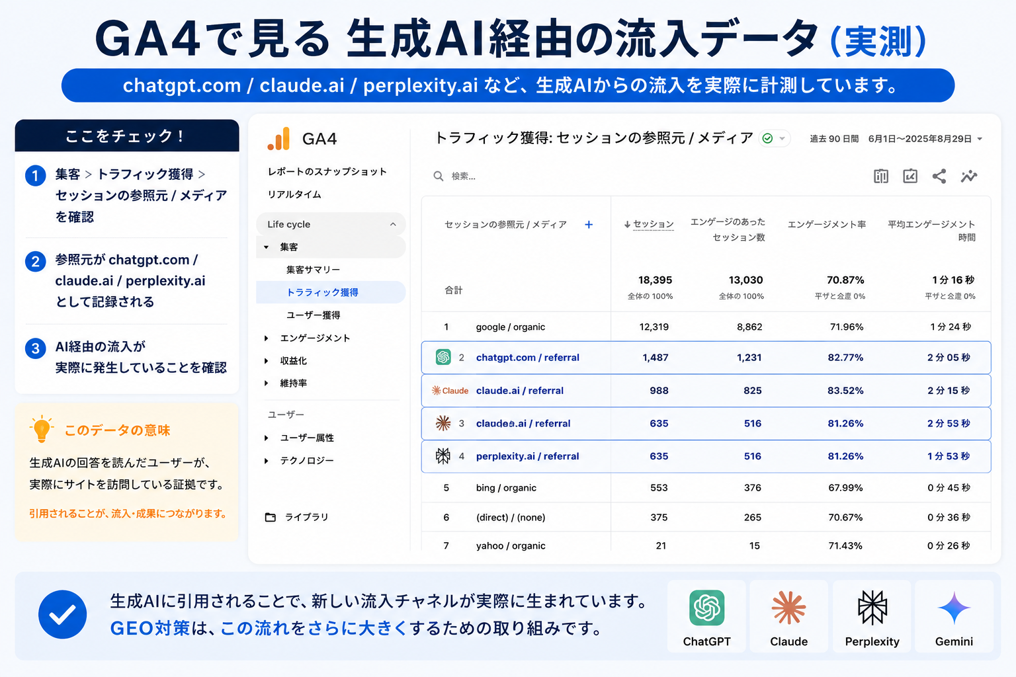
Task: Open the perplexity.ai / referral row link
Action: click(528, 456)
